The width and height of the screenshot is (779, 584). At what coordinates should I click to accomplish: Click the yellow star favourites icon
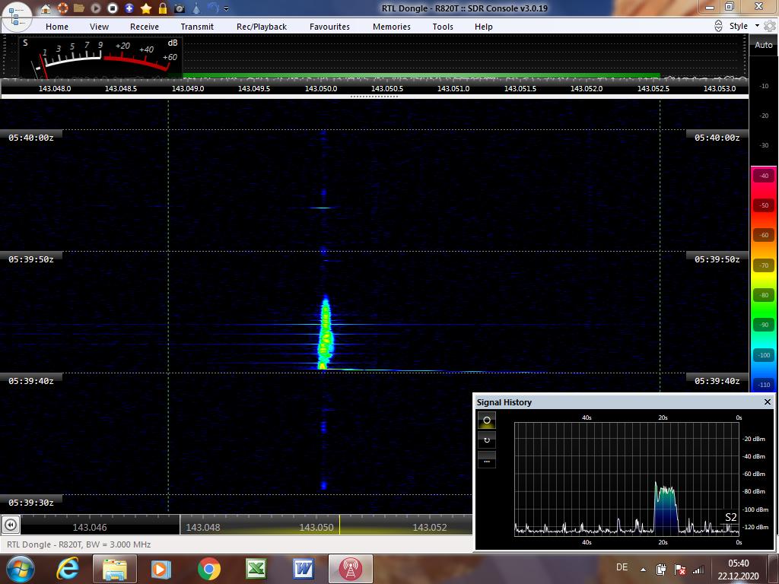point(146,8)
